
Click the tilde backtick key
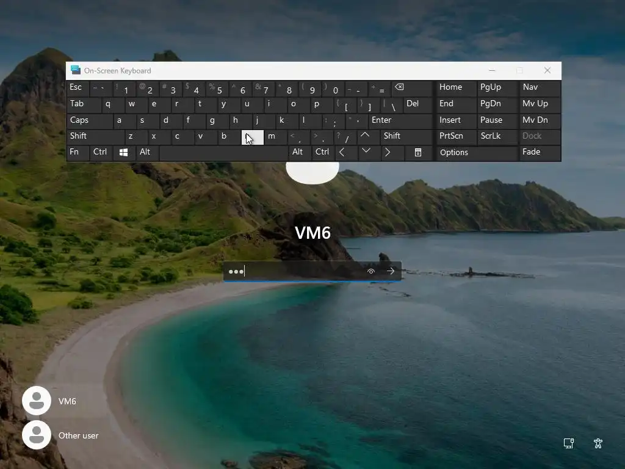click(101, 89)
